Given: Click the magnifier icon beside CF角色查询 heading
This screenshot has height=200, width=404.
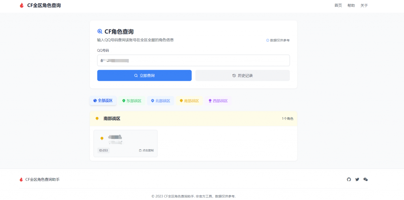Looking at the screenshot, I should coord(100,31).
